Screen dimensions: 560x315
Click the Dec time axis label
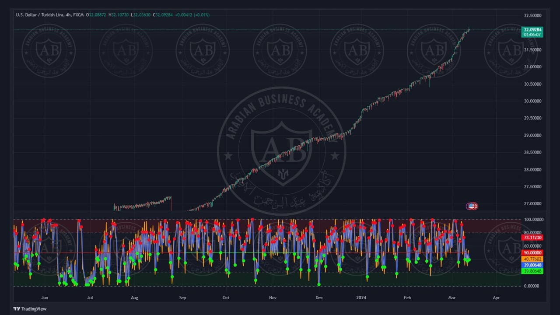[319, 297]
